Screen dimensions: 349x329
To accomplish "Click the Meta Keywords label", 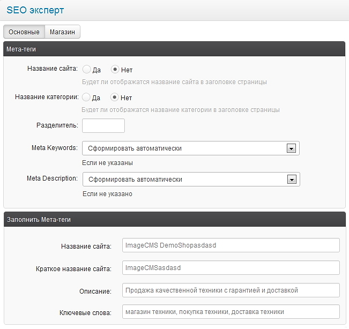I will 55,148.
